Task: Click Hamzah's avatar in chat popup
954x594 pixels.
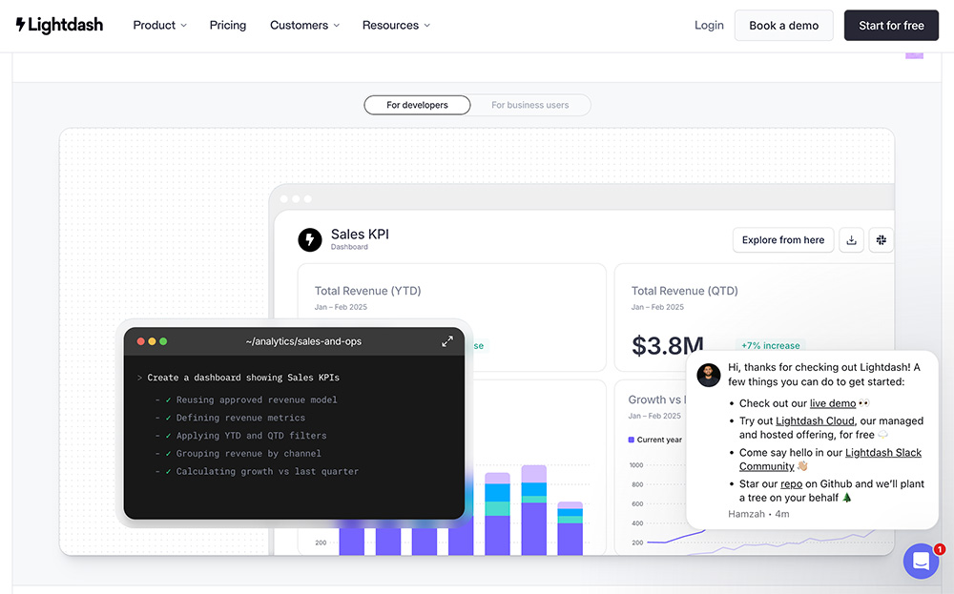Action: [x=709, y=375]
